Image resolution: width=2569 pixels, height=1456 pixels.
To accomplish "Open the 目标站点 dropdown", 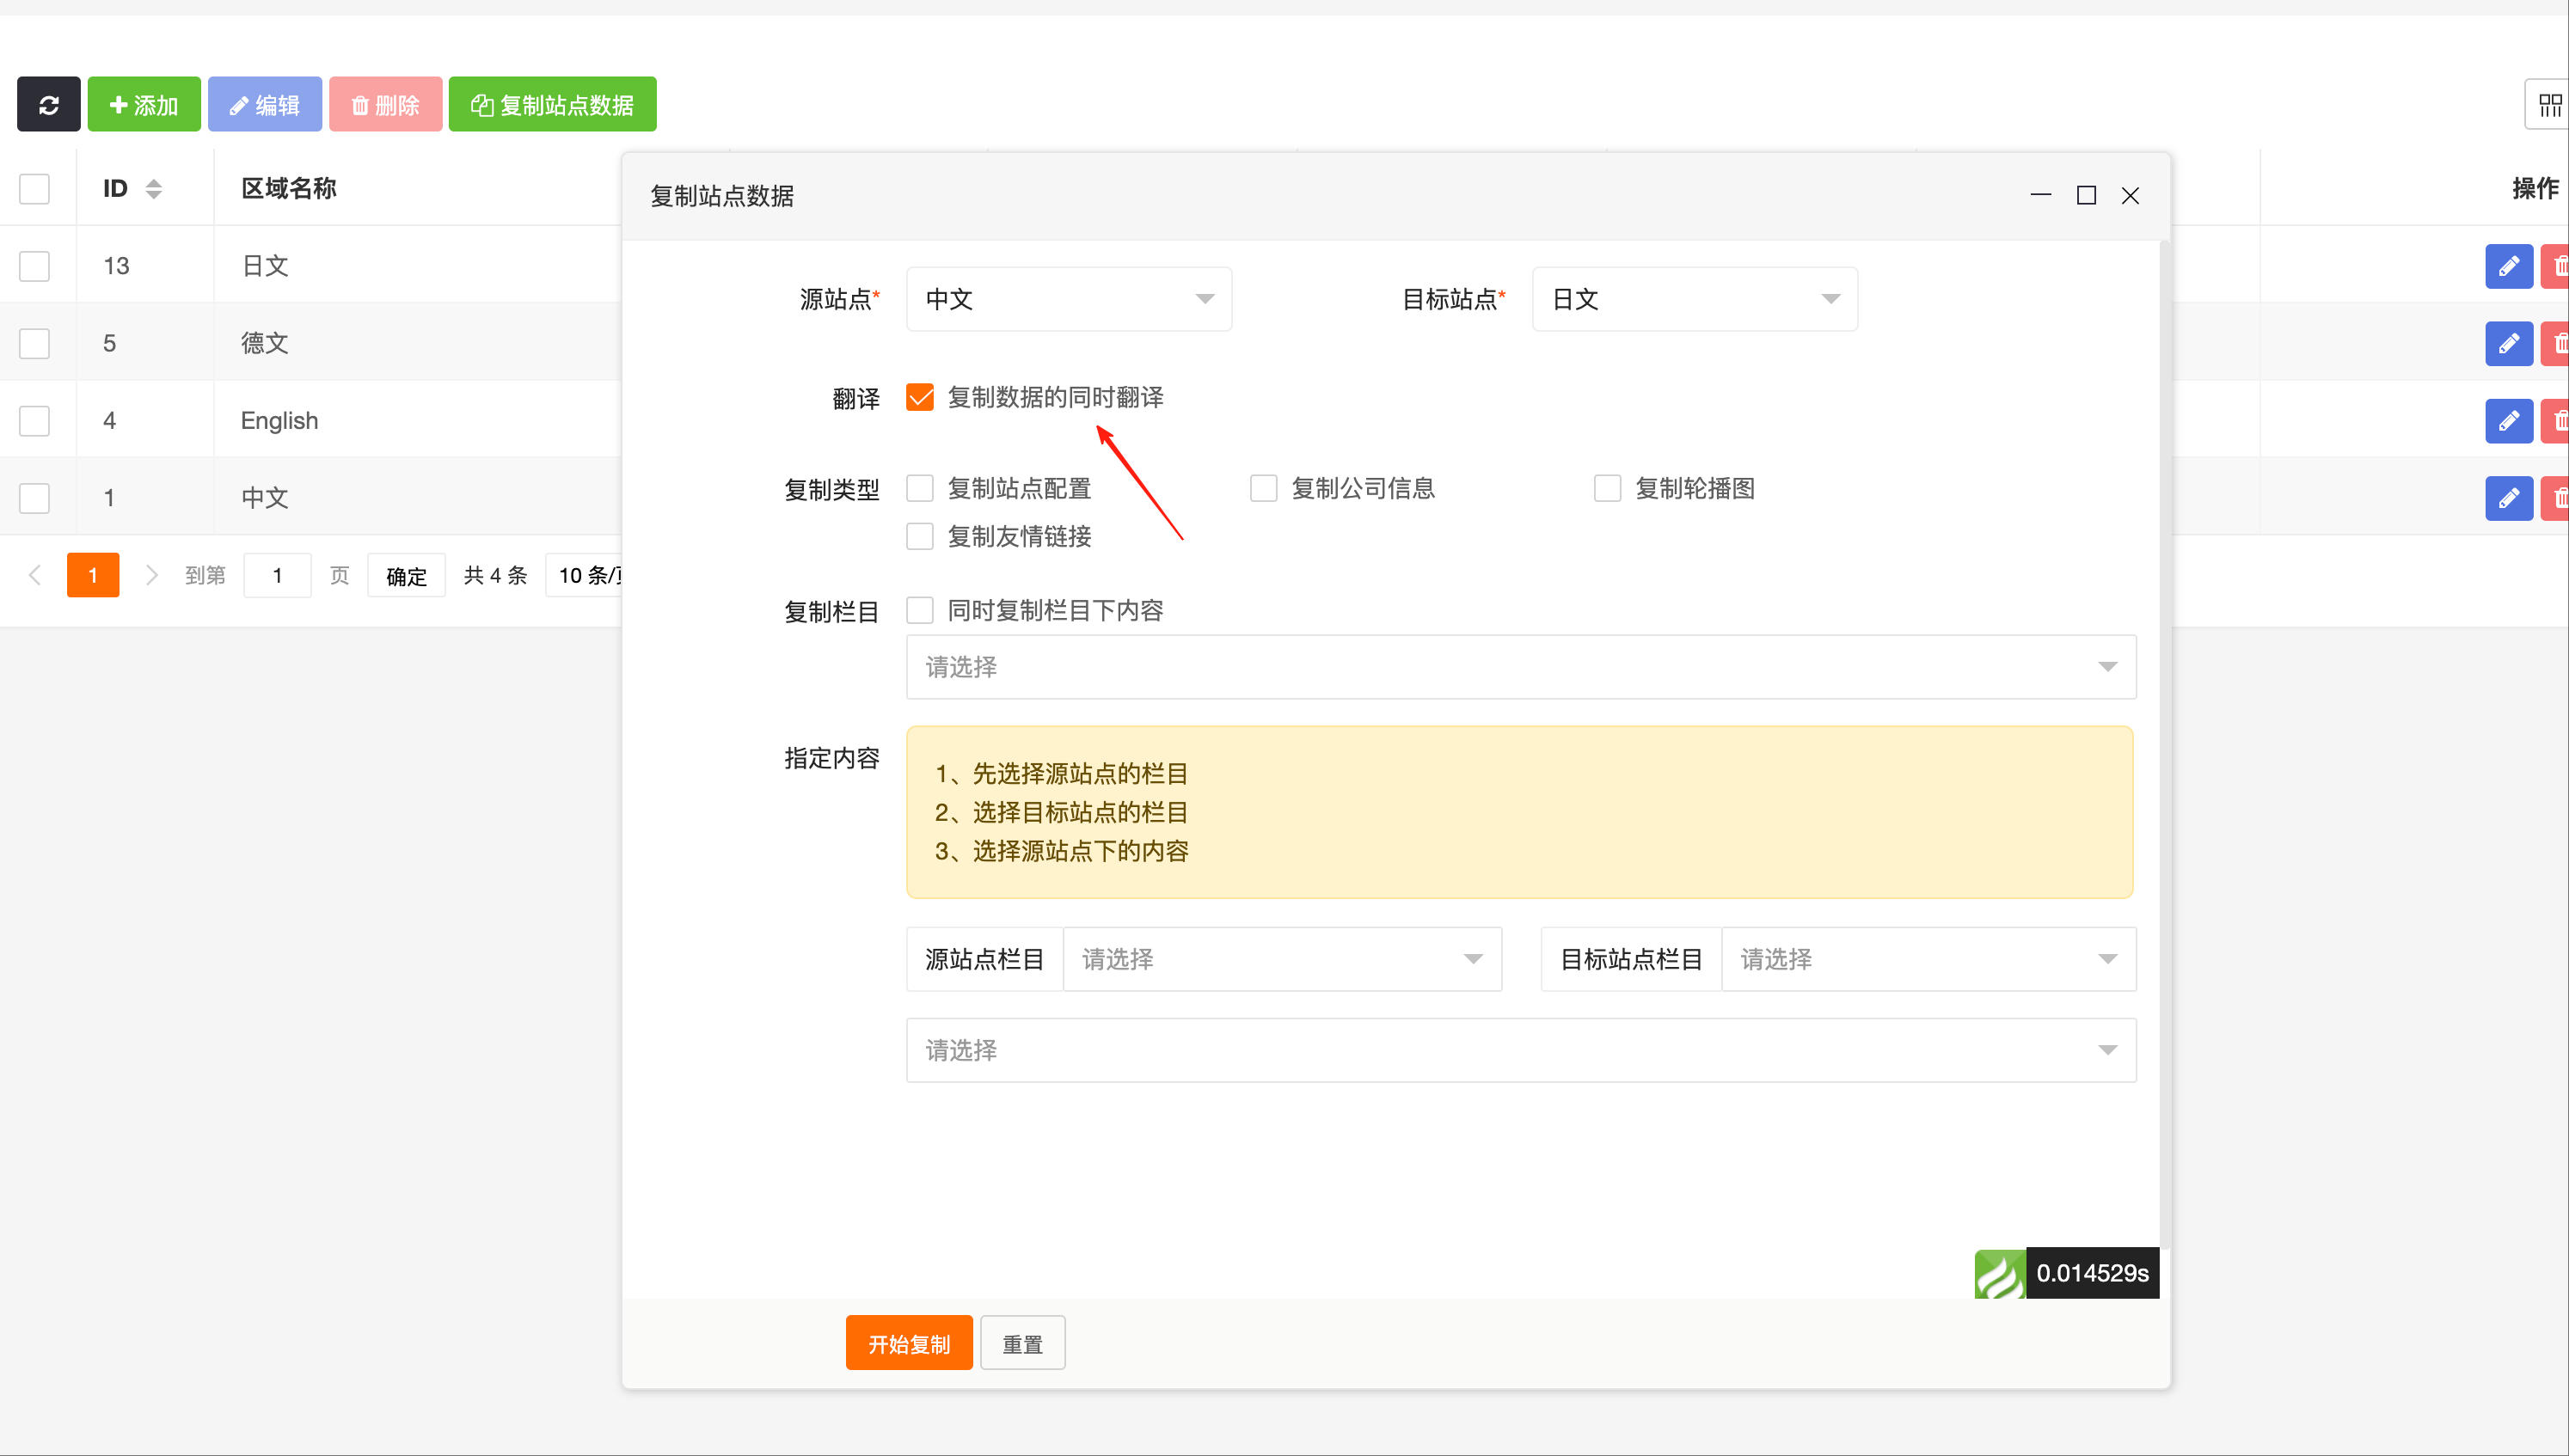I will tap(1693, 298).
